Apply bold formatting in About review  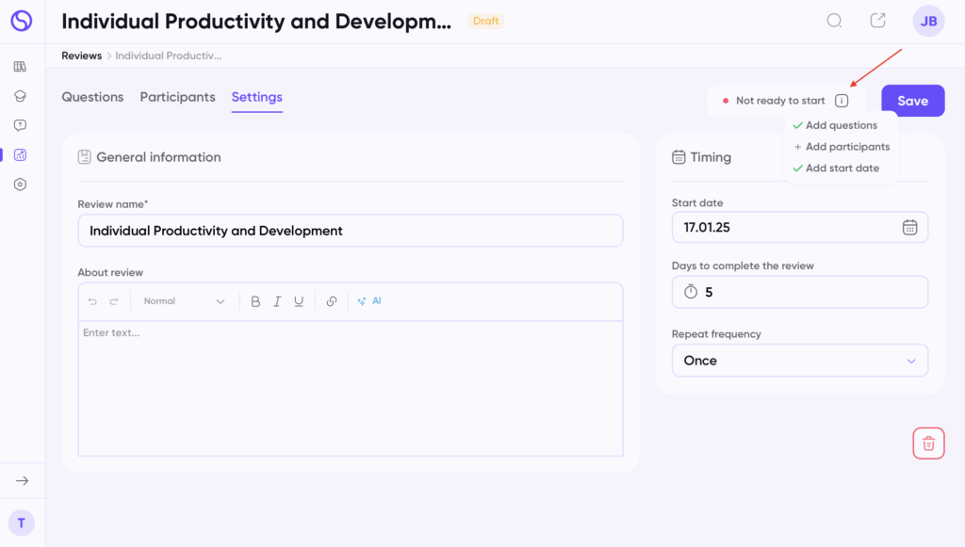(x=255, y=301)
